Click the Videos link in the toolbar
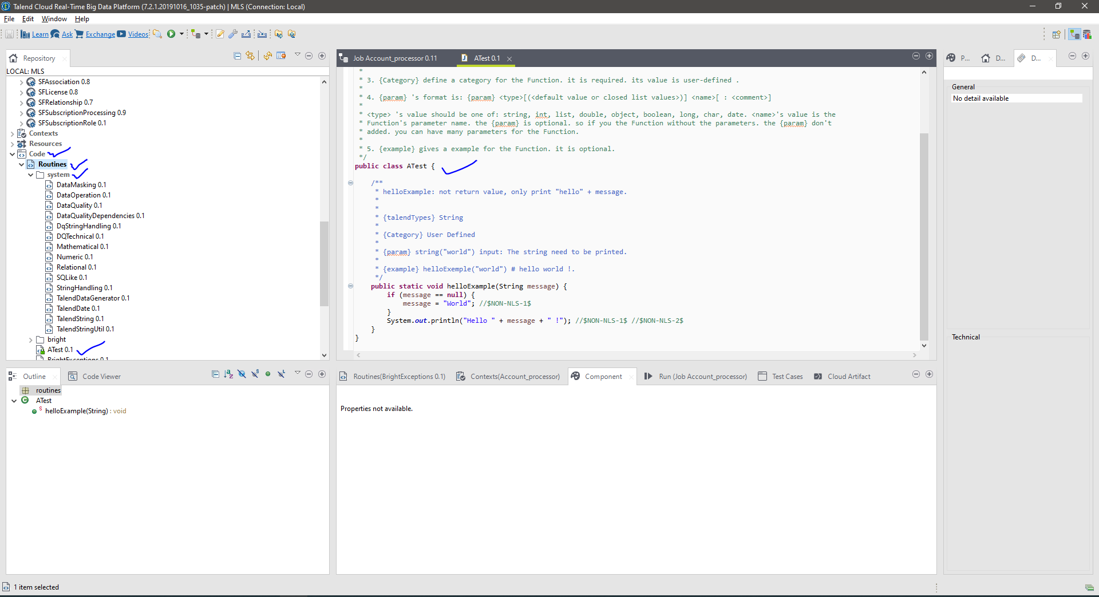The image size is (1099, 597). coord(138,34)
